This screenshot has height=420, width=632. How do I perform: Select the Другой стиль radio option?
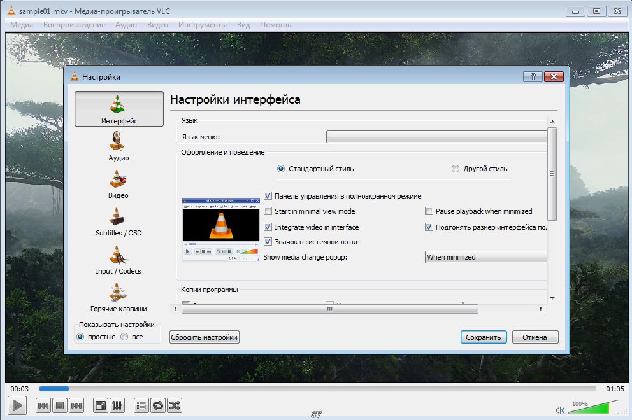[x=455, y=169]
